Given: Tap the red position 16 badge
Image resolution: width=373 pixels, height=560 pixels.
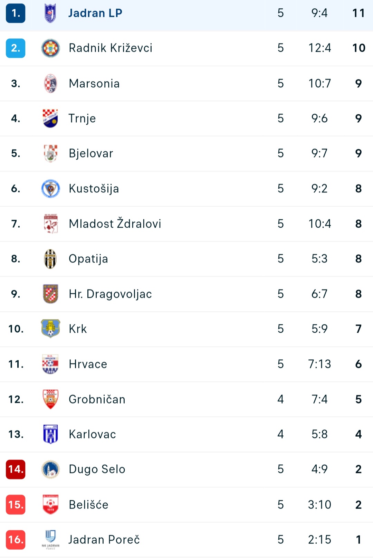Looking at the screenshot, I should 16,540.
